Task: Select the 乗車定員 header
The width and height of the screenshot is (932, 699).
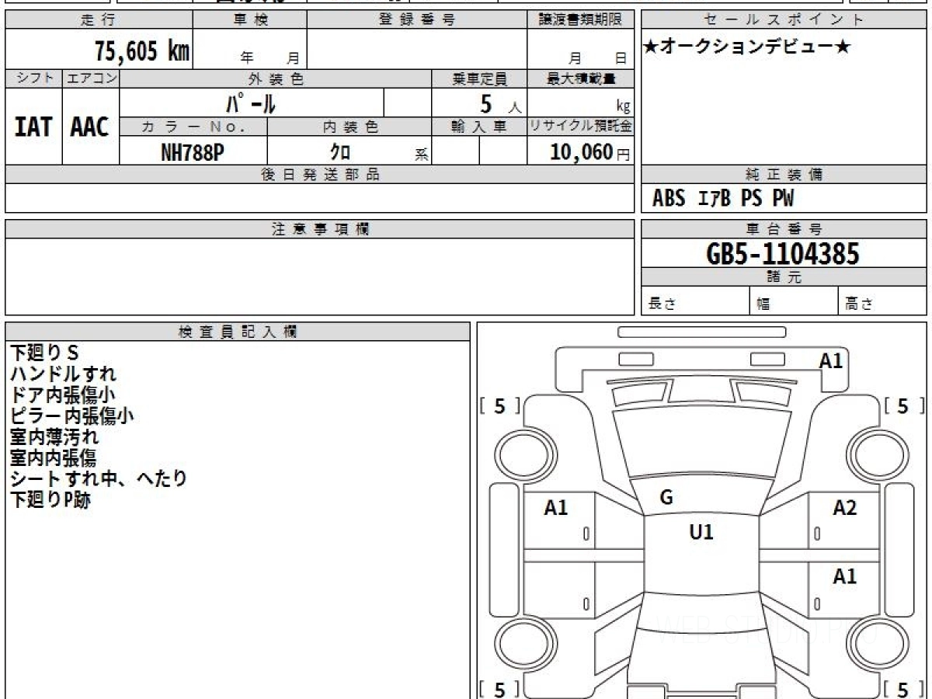Action: coord(479,78)
